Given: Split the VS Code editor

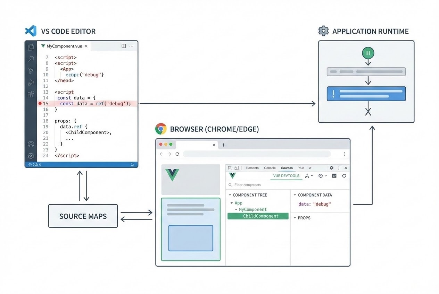Looking at the screenshot, I should [123, 46].
